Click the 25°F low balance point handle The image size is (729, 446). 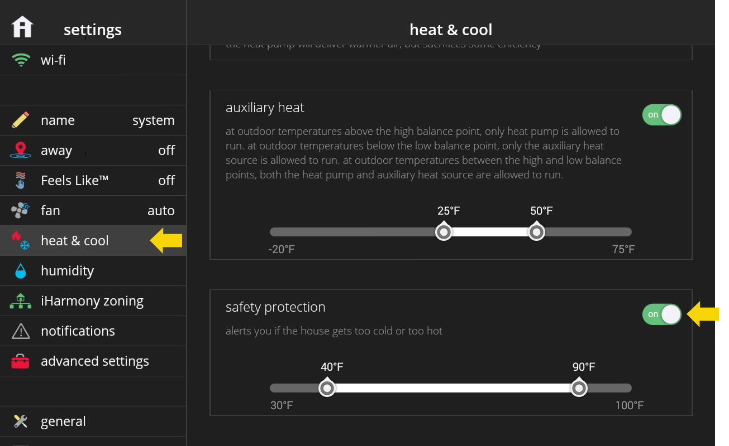coord(444,231)
